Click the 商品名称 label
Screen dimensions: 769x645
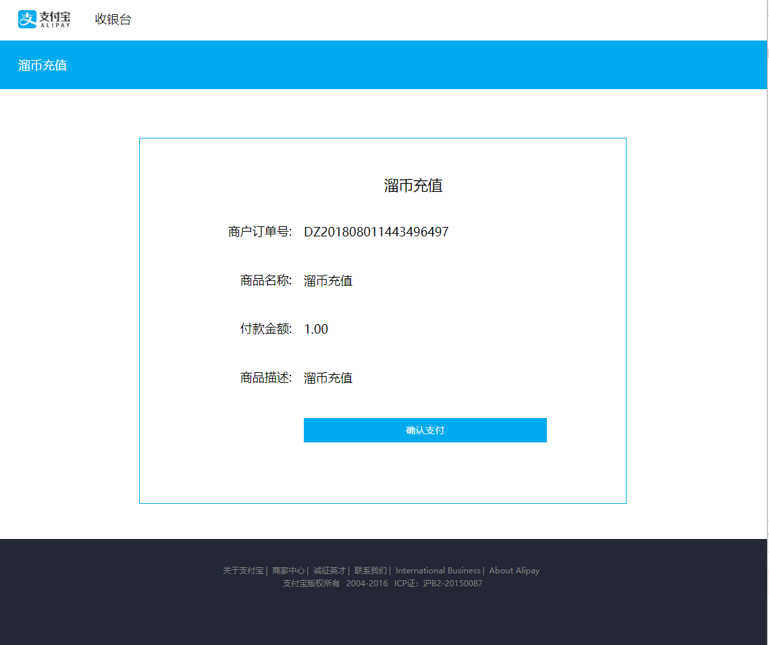(265, 281)
